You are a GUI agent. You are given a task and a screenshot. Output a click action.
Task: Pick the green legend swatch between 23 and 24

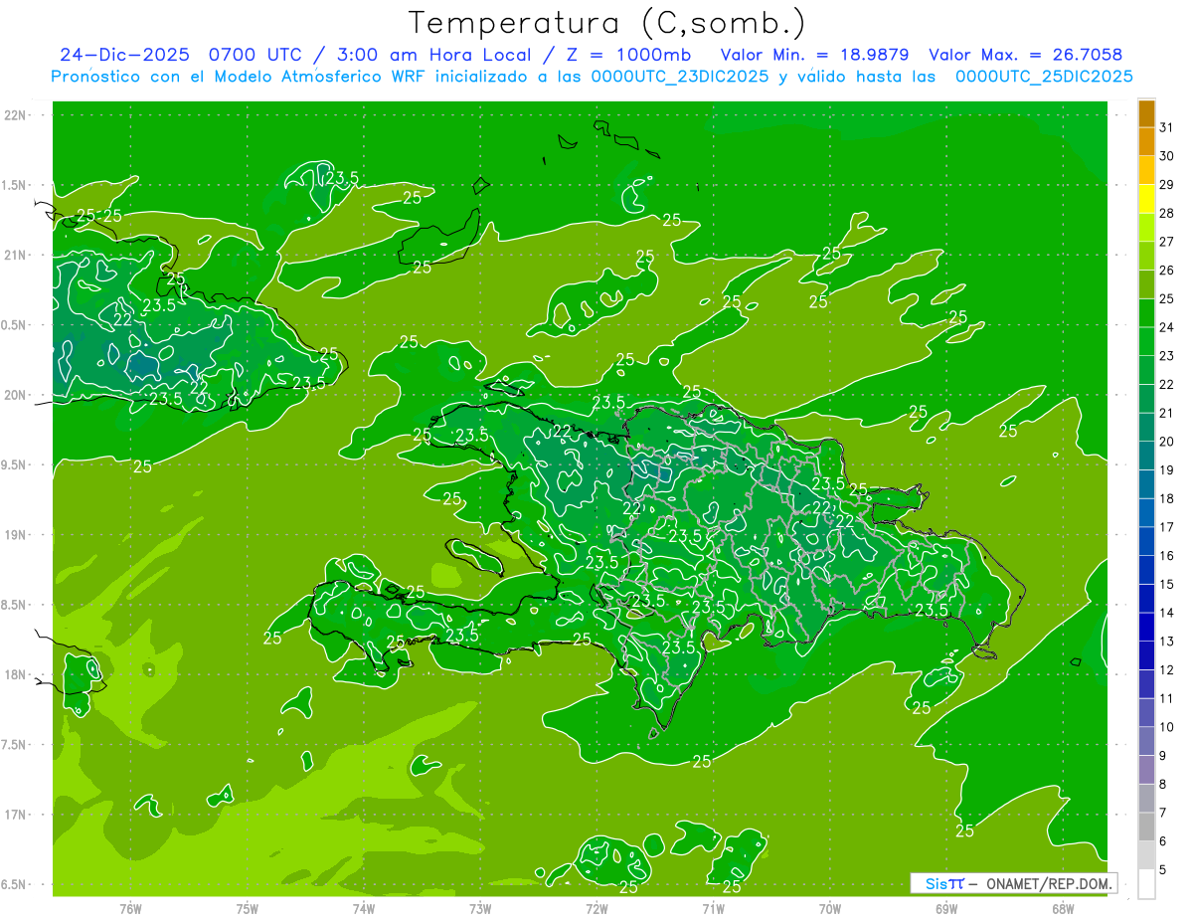point(1146,341)
